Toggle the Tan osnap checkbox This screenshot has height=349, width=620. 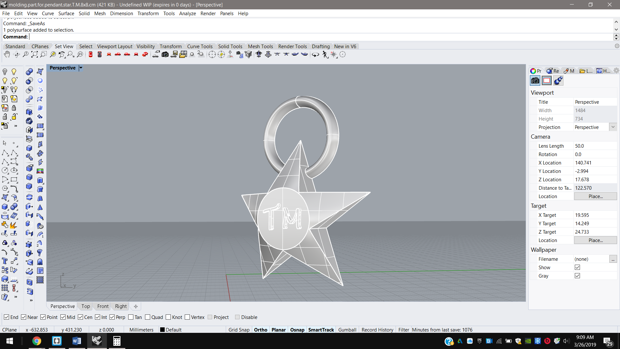click(131, 317)
